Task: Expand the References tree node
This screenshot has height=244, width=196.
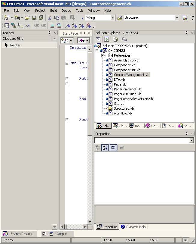Action: coord(103,55)
